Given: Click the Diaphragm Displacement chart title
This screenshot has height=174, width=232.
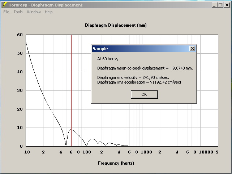Looking at the screenshot, I should pyautogui.click(x=116, y=25).
